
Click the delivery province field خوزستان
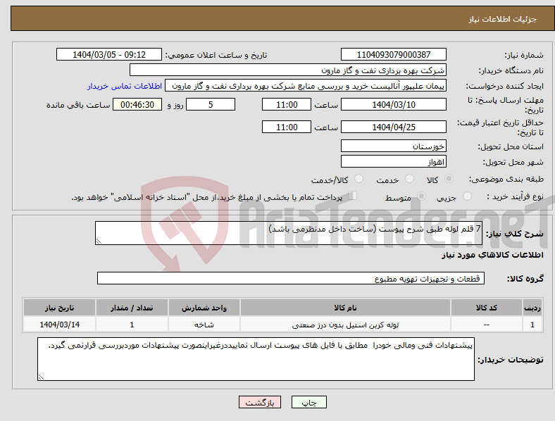[x=393, y=146]
